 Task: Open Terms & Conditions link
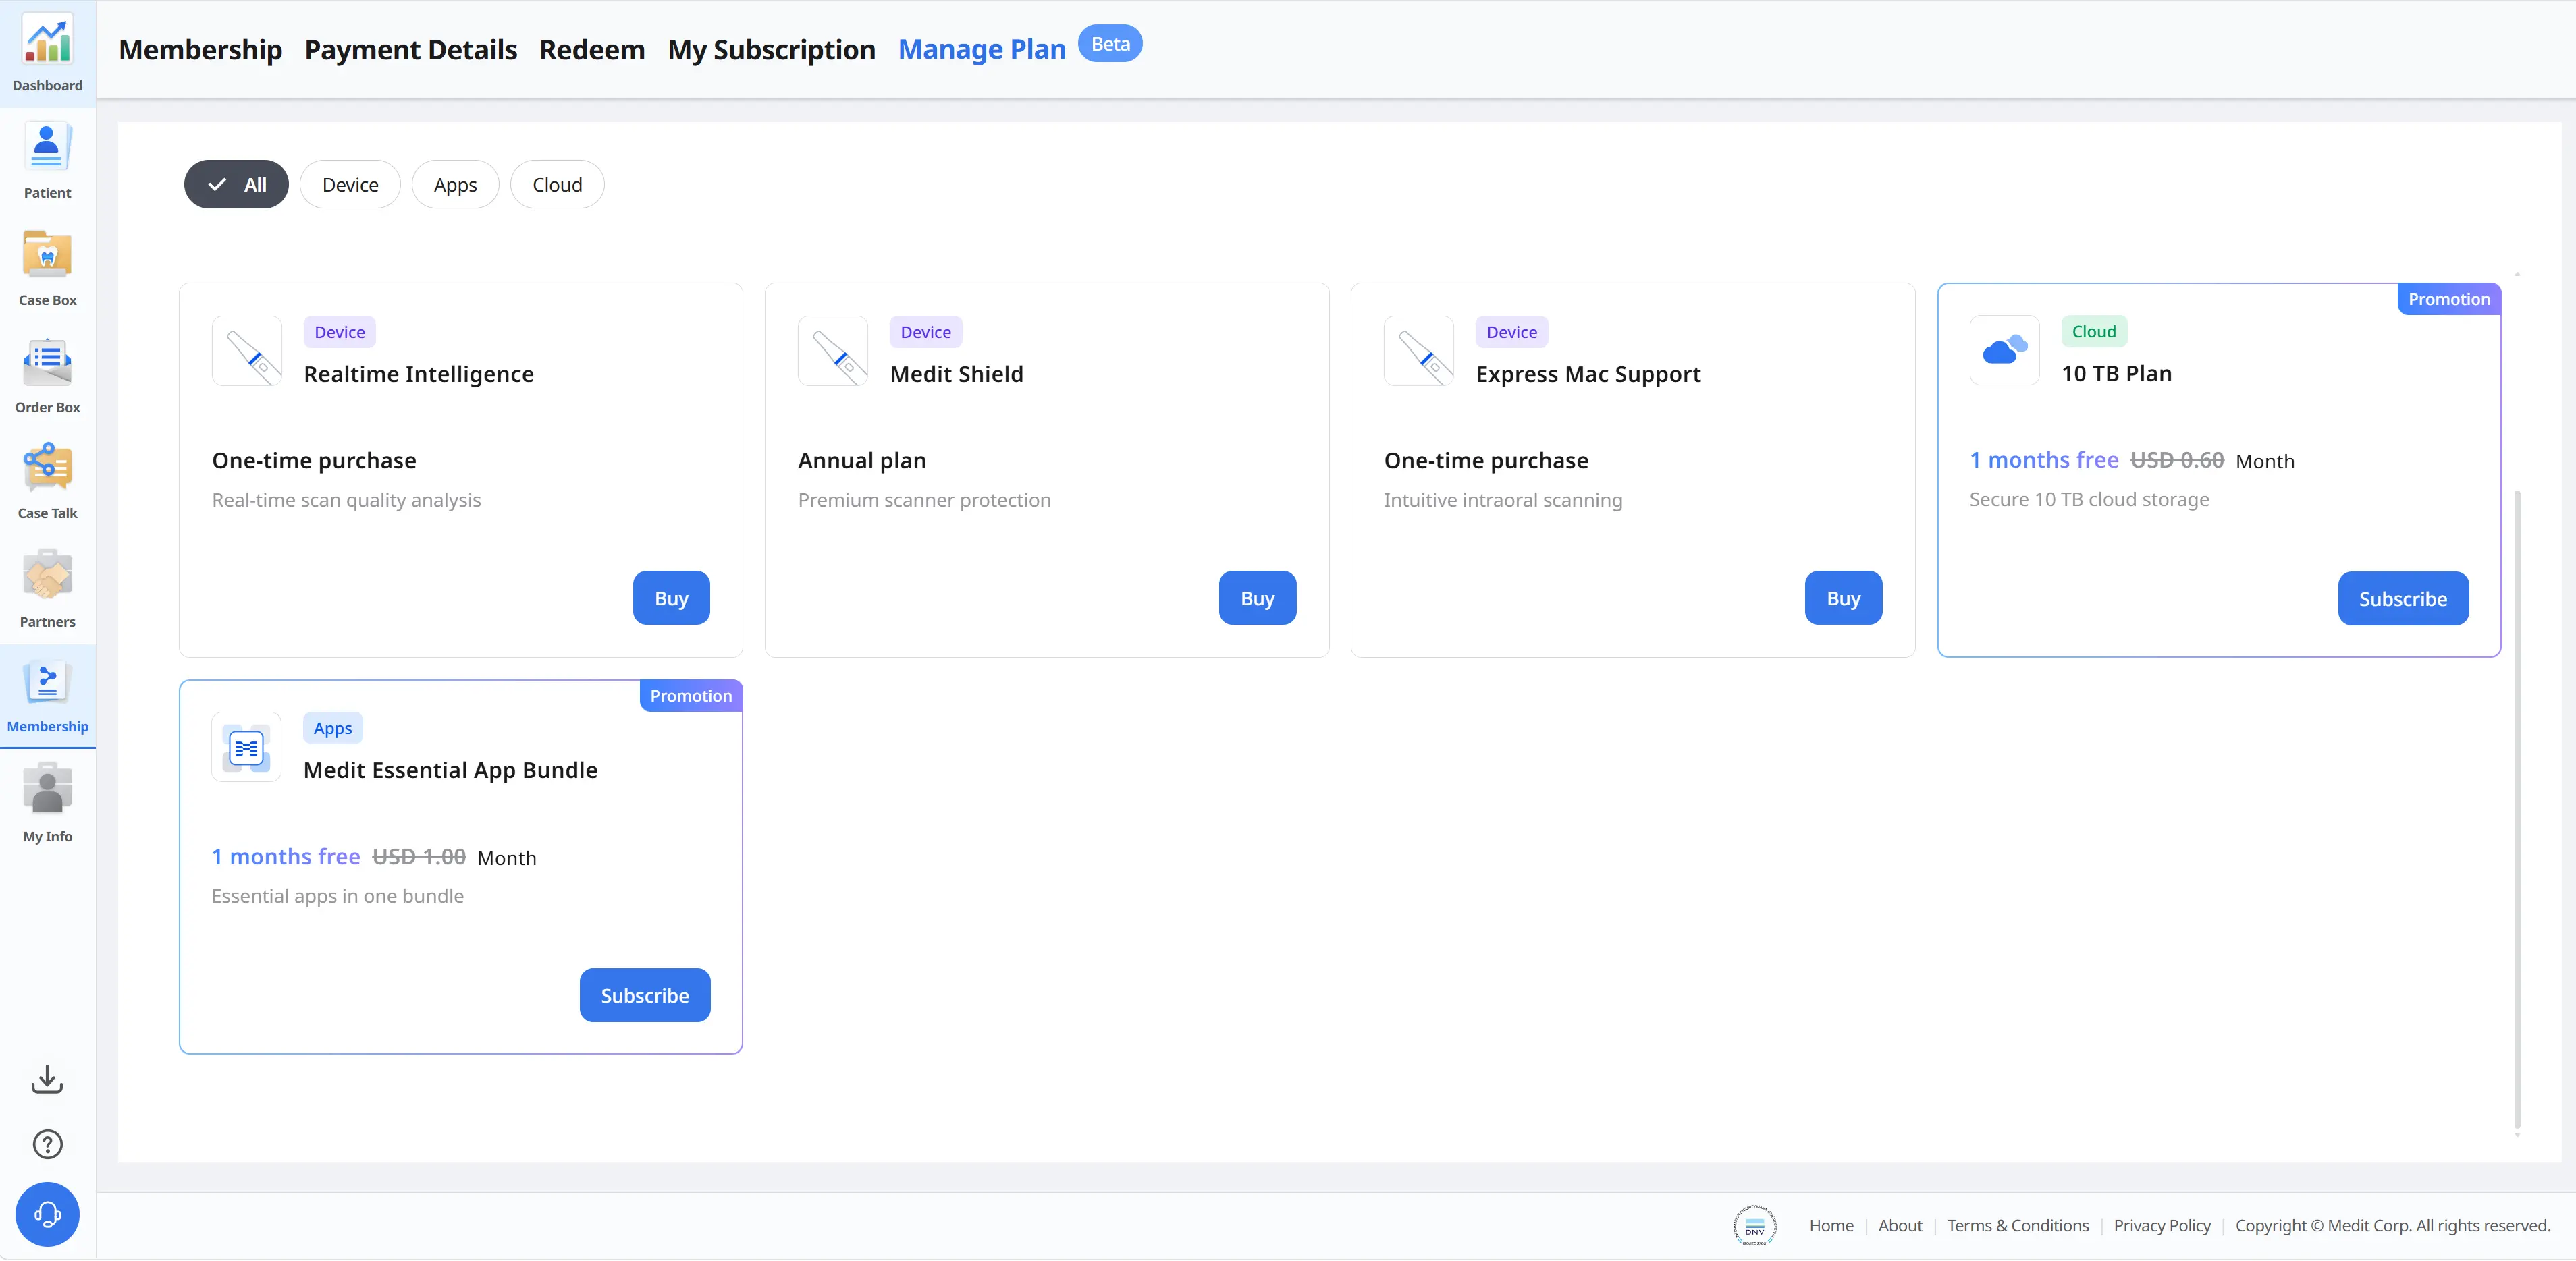[2018, 1225]
